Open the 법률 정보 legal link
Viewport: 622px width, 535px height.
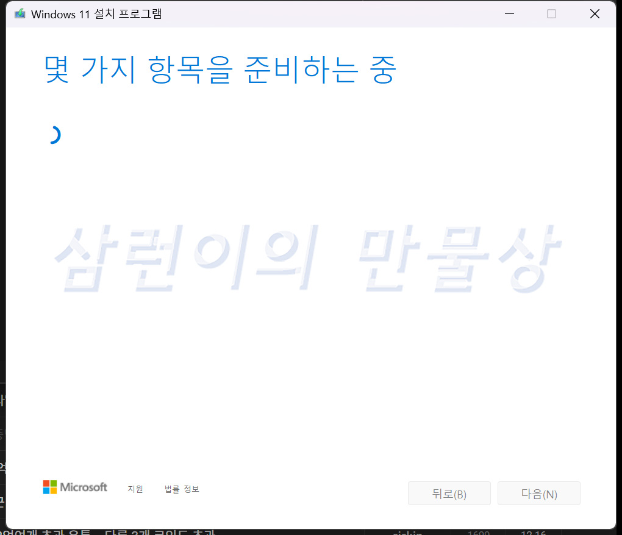(x=182, y=489)
